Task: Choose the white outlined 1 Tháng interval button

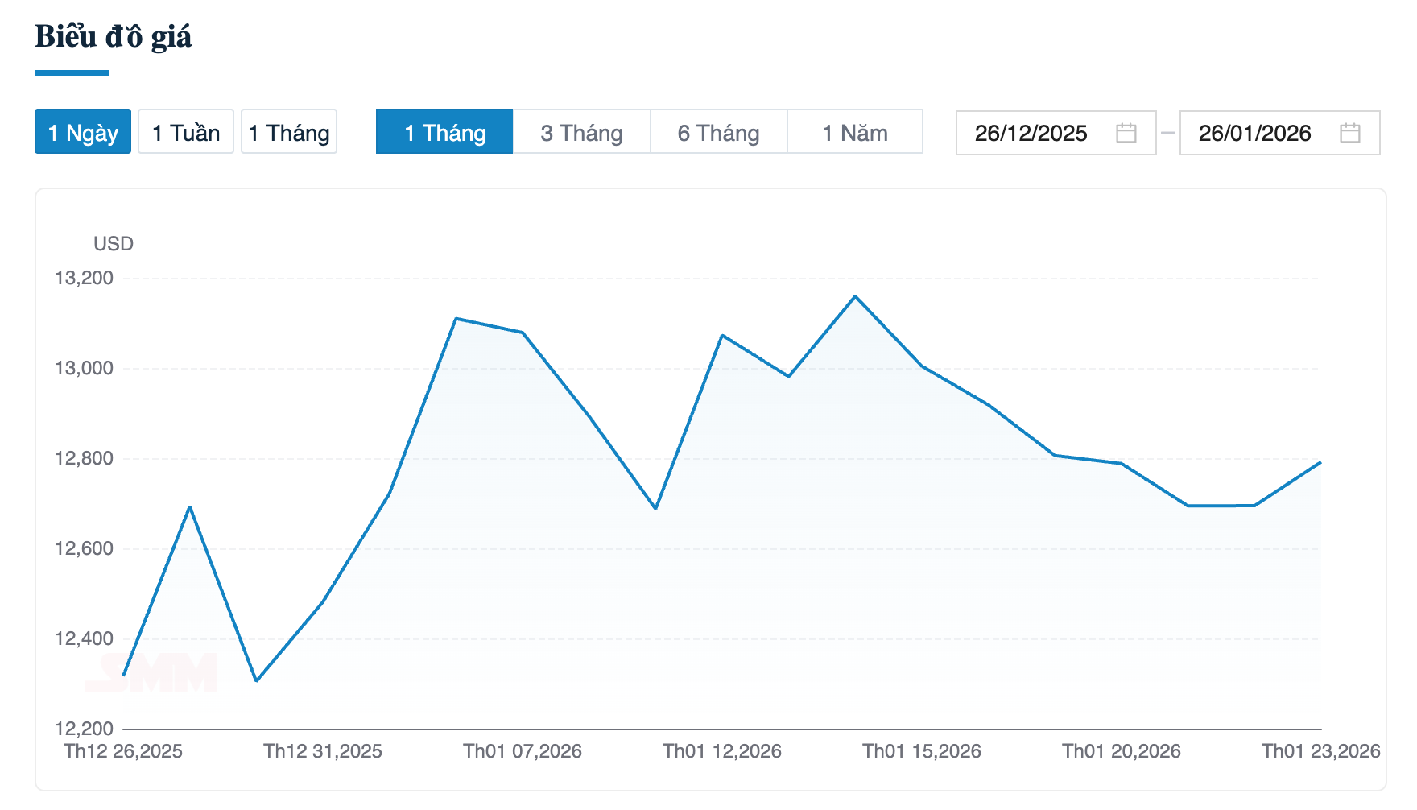Action: click(x=289, y=132)
